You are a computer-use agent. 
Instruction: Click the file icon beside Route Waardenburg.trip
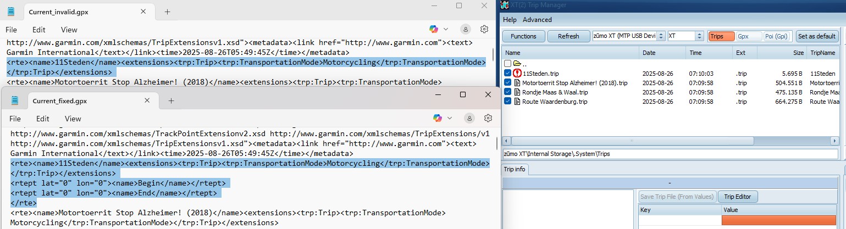(x=517, y=102)
